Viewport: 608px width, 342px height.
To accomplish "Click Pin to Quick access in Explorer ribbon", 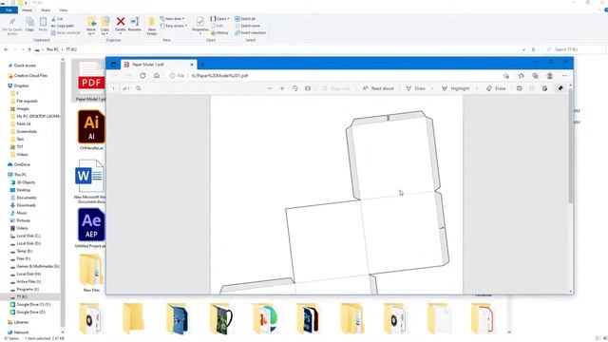I will [x=12, y=26].
